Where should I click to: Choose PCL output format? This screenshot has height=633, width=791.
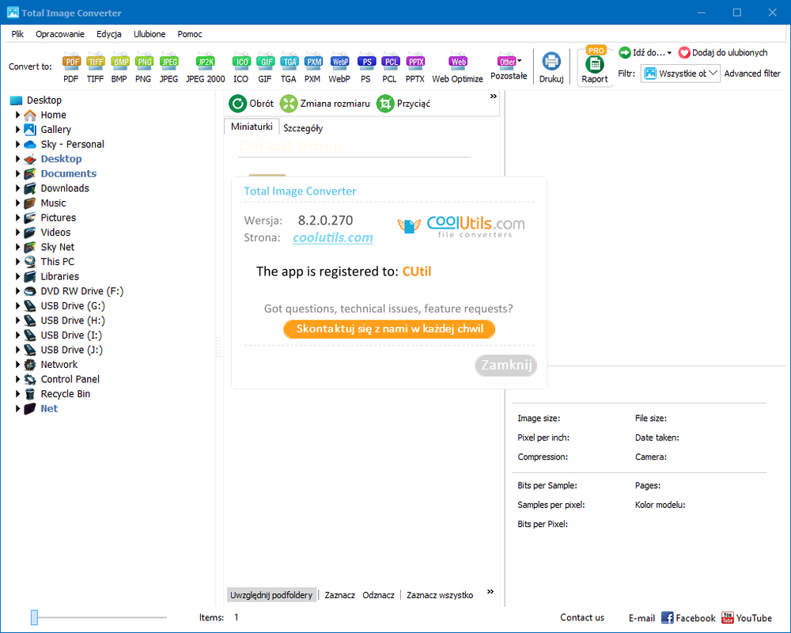click(390, 68)
